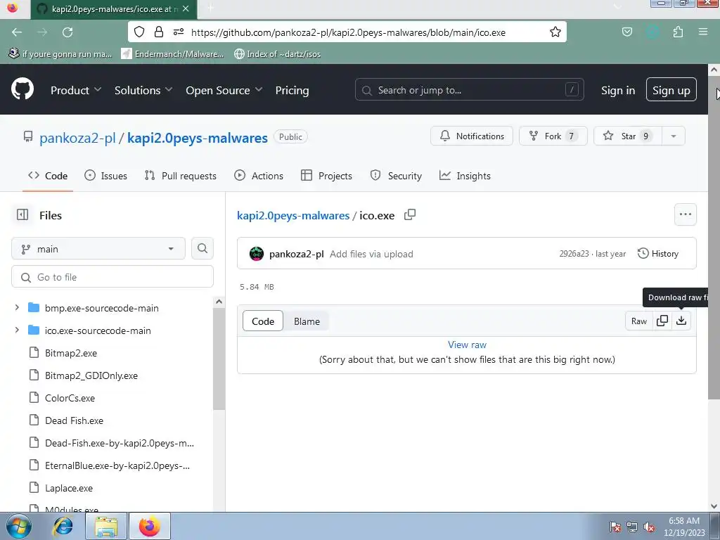Open the Insights tab
Viewport: 720px width, 540px height.
click(x=465, y=176)
